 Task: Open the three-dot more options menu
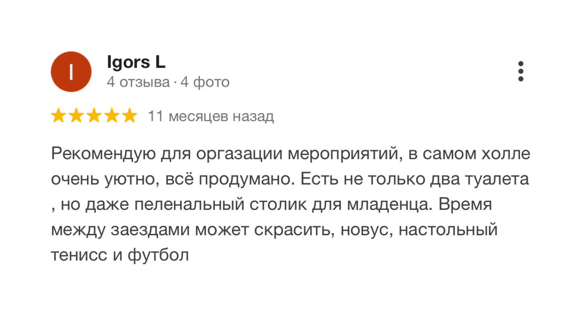521,71
